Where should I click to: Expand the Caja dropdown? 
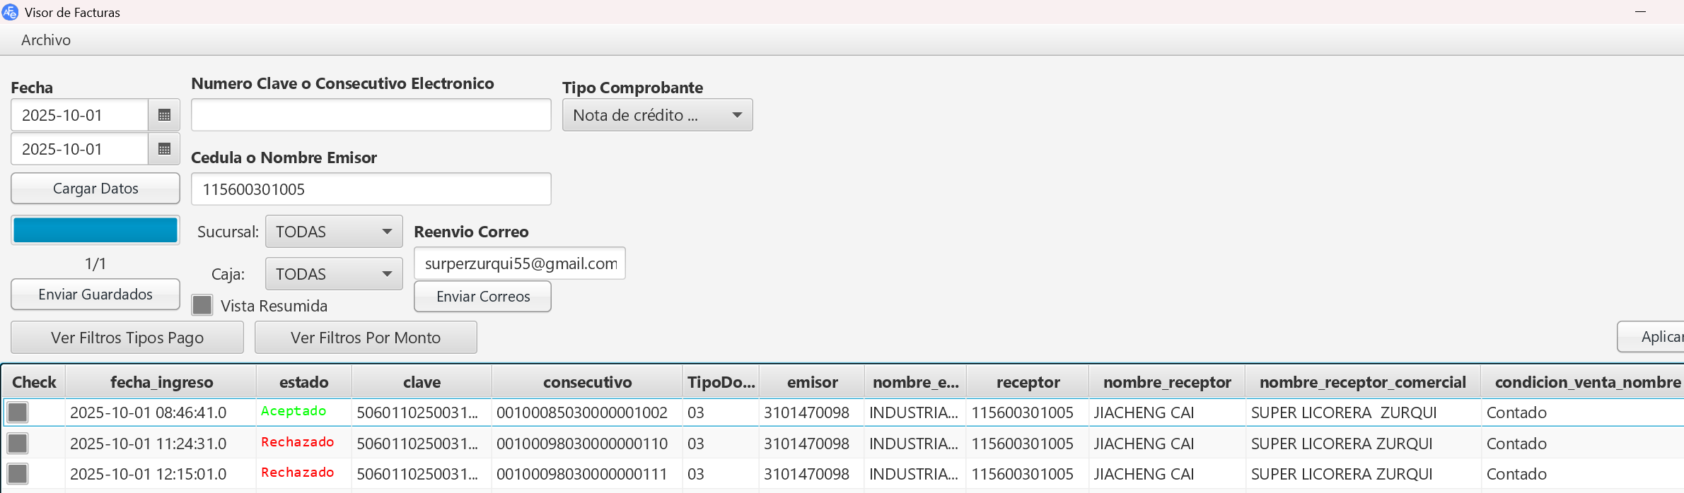[333, 274]
